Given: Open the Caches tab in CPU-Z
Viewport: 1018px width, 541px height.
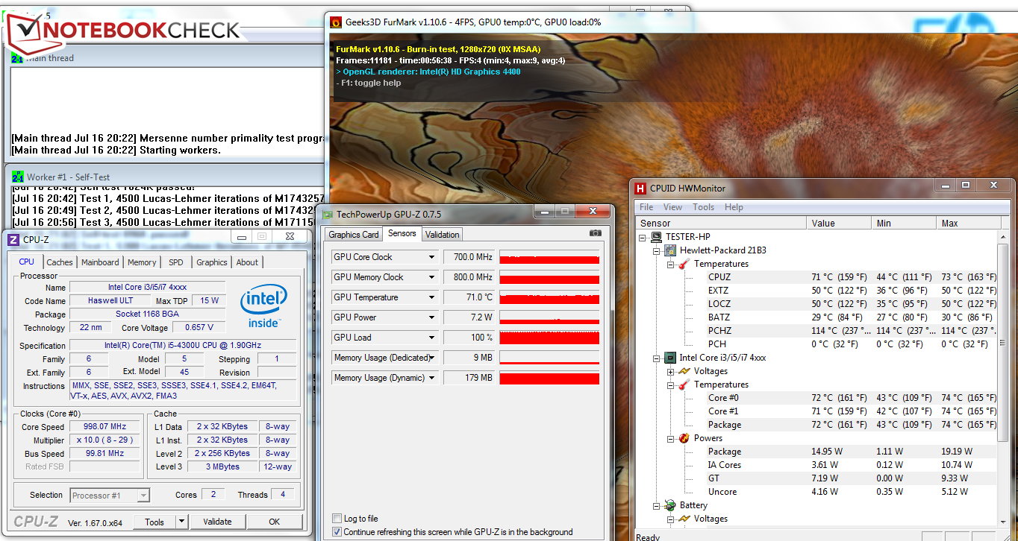Looking at the screenshot, I should point(60,262).
